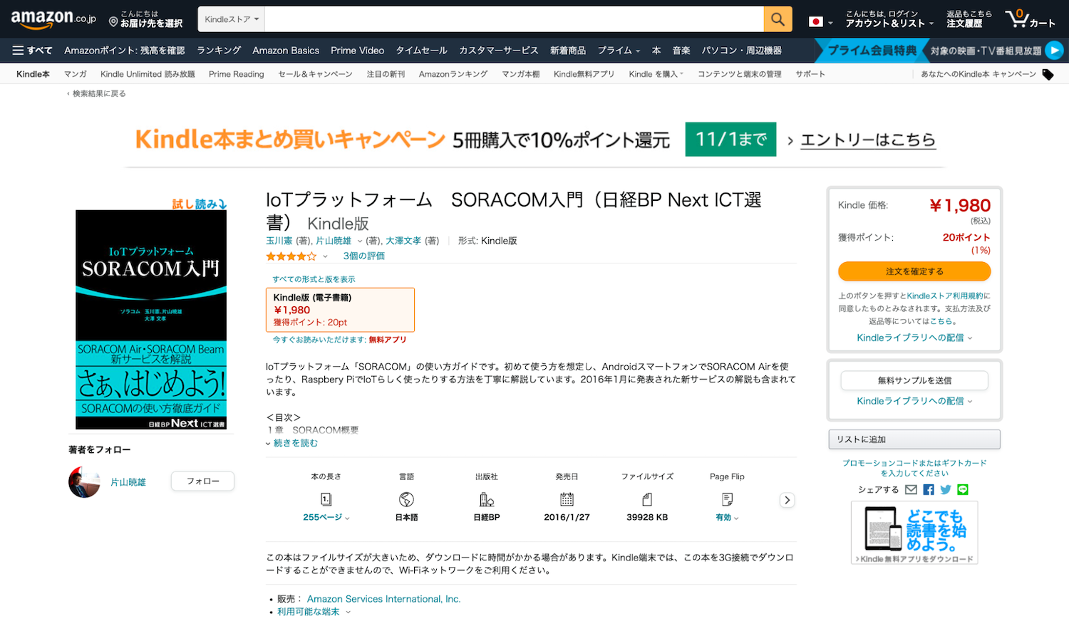1069x621 pixels.
Task: Expand the rating breakdown arrow
Action: click(x=326, y=256)
